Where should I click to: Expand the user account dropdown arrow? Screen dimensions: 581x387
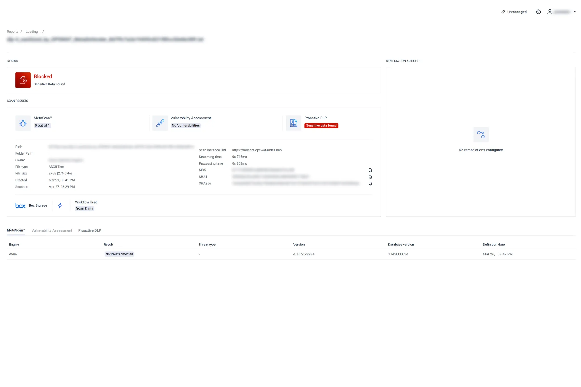574,12
